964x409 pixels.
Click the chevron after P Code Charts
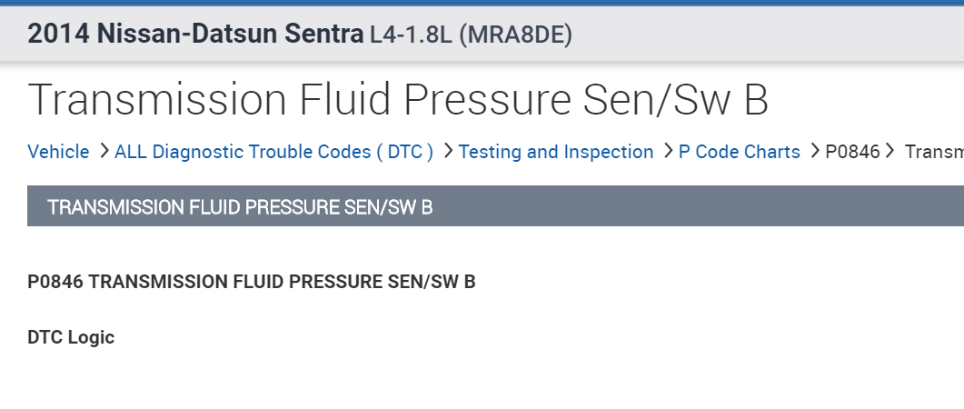tap(814, 152)
